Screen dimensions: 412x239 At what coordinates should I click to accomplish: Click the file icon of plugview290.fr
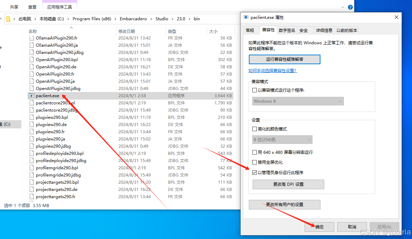pyautogui.click(x=32, y=132)
